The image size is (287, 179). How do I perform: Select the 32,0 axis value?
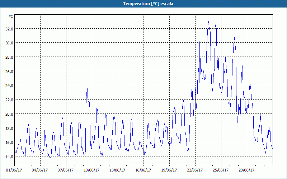(x=9, y=29)
